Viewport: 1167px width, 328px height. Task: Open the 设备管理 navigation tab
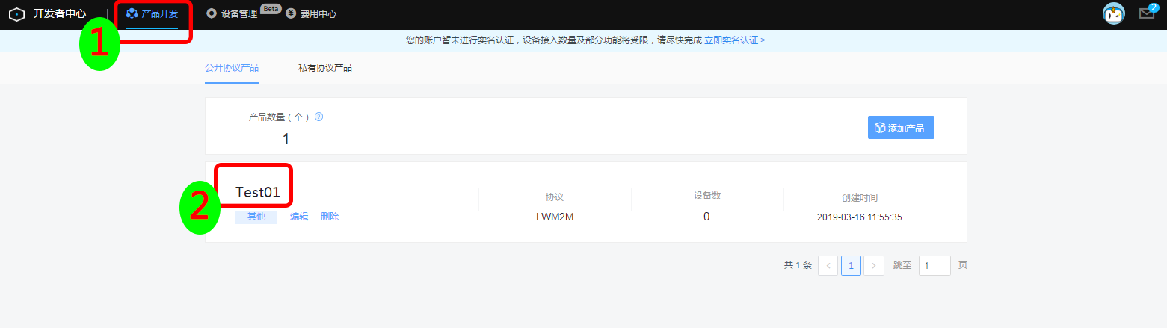tap(232, 14)
